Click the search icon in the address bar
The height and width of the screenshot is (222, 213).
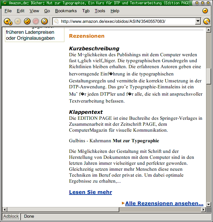(56, 22)
